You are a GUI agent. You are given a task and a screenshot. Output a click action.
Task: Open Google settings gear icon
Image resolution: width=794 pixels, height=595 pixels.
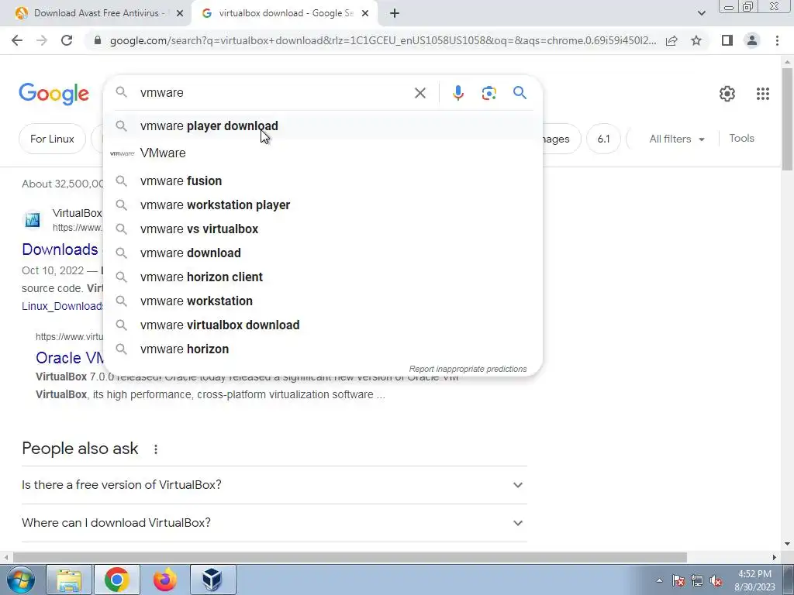pyautogui.click(x=727, y=94)
